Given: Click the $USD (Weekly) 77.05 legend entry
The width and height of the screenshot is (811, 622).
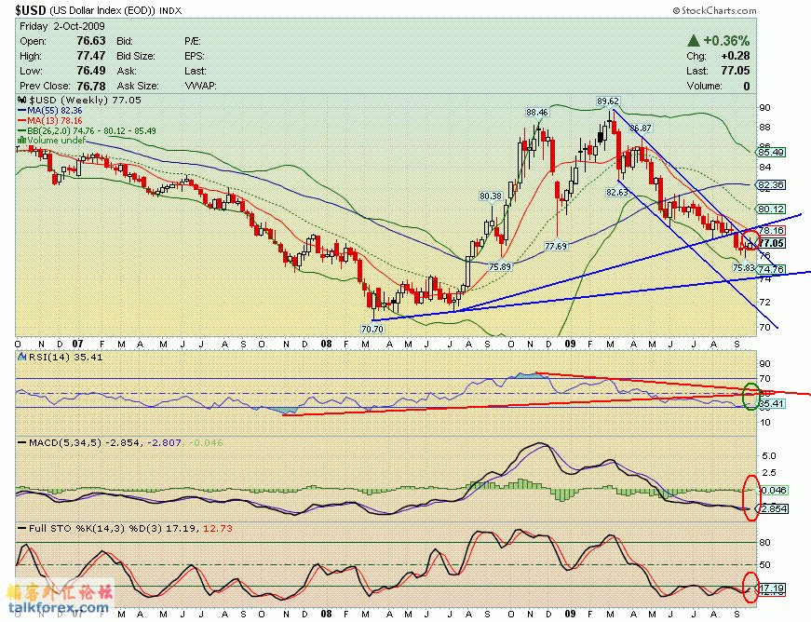Looking at the screenshot, I should coord(85,100).
